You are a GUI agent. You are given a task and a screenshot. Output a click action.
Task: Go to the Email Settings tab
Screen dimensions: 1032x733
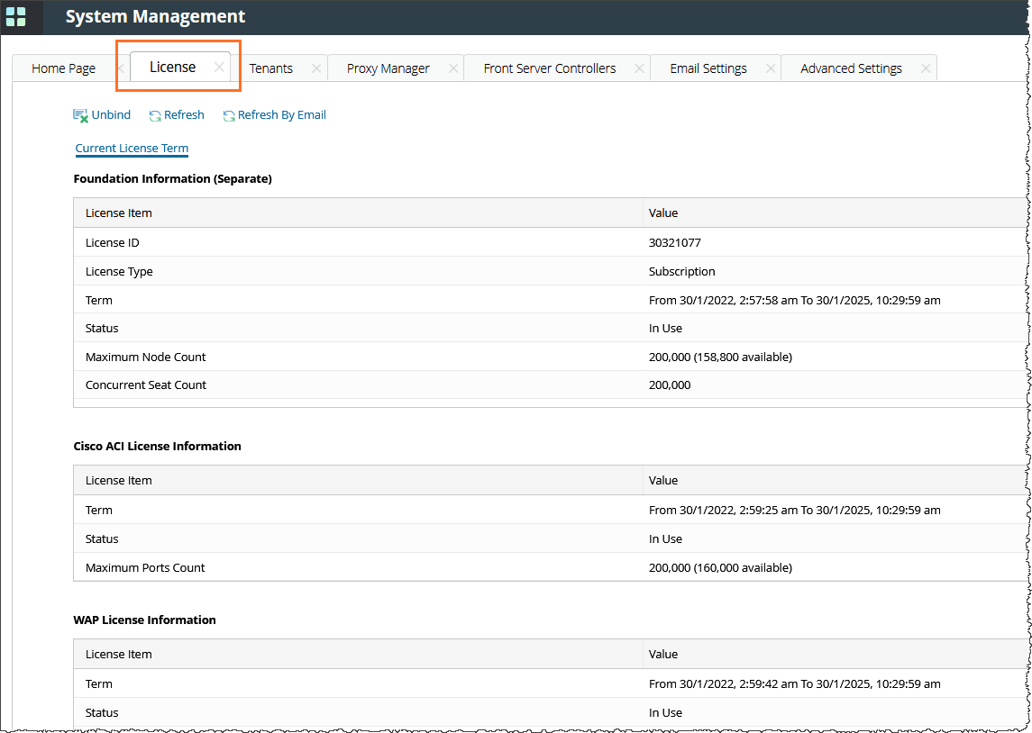[708, 68]
